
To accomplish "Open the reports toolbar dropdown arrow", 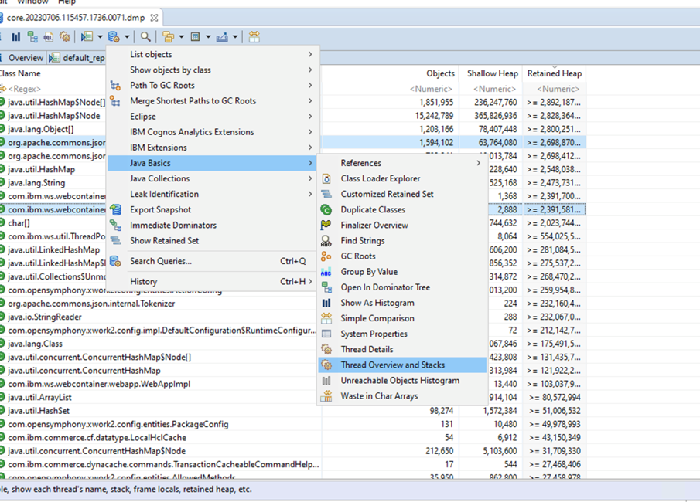I will pyautogui.click(x=100, y=36).
